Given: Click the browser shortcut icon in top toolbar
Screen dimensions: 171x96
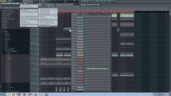Looking at the screenshot, I should pyautogui.click(x=90, y=1).
